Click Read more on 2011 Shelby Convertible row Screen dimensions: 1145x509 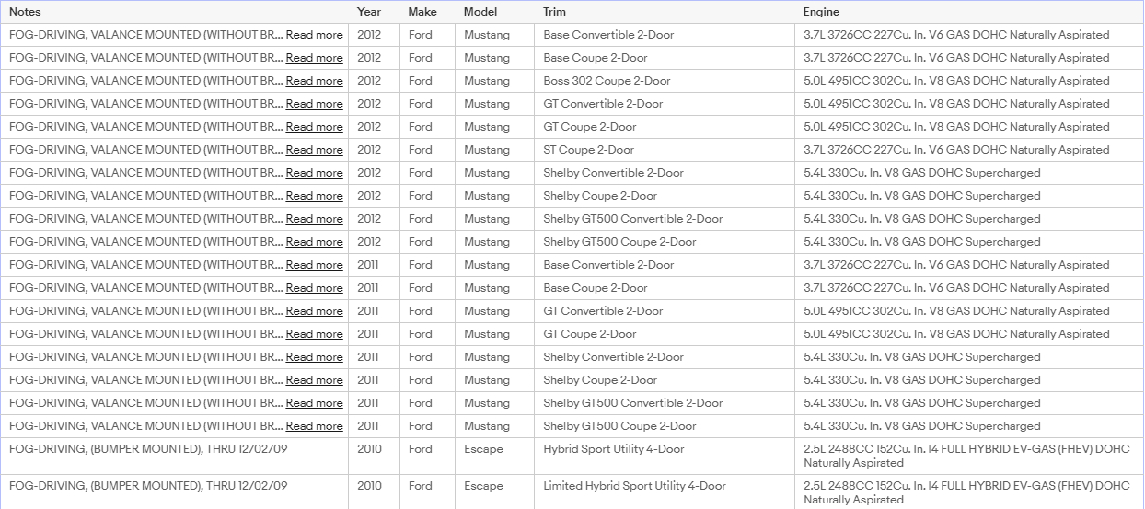click(314, 357)
